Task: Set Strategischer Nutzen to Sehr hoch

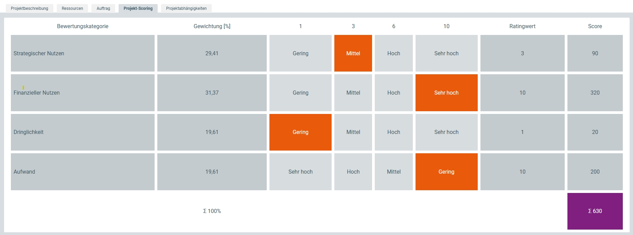Action: 446,53
